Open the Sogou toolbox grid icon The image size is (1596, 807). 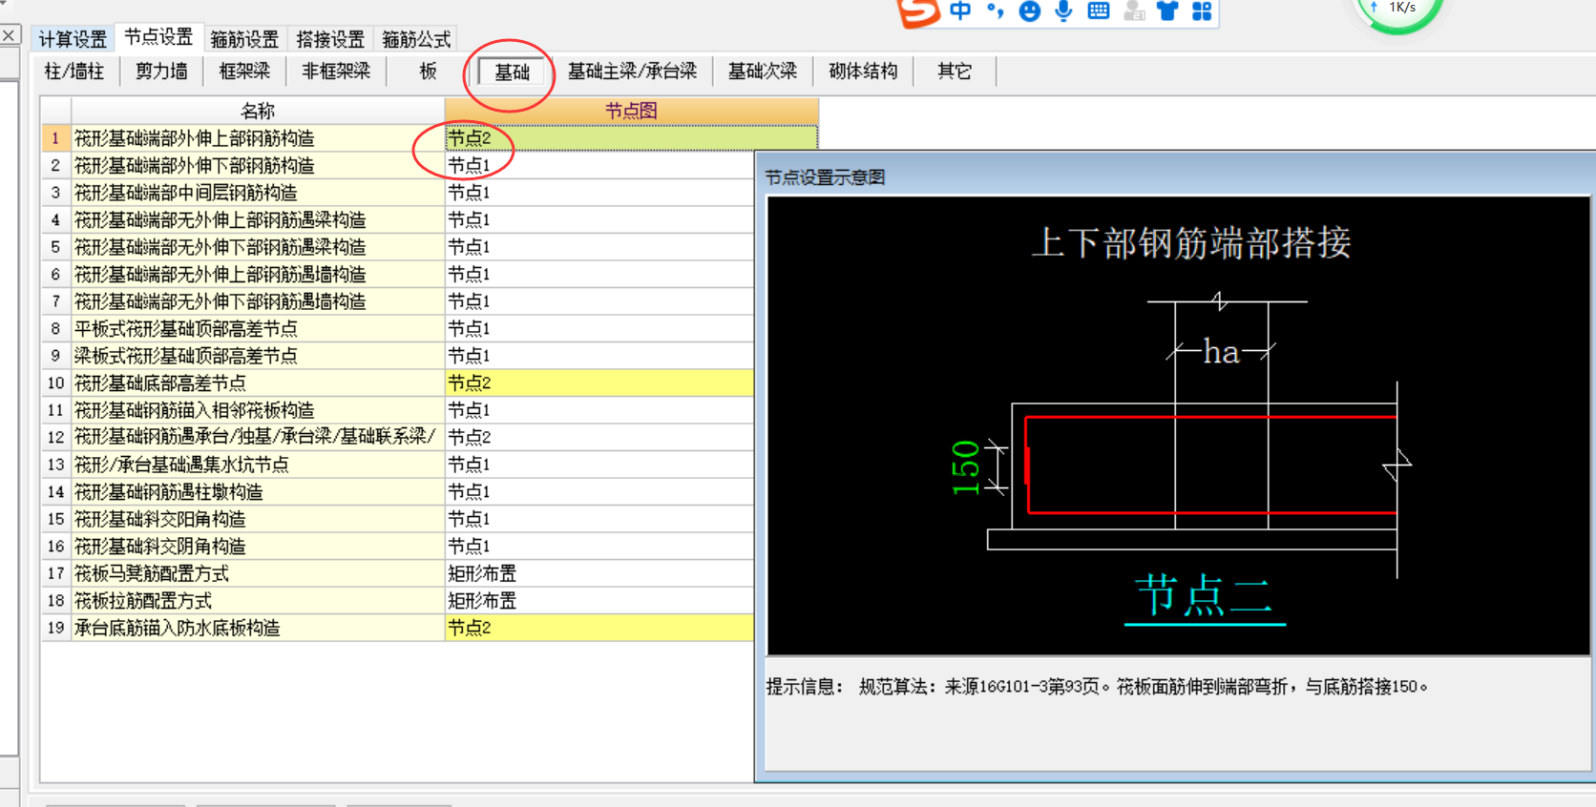tap(1202, 11)
